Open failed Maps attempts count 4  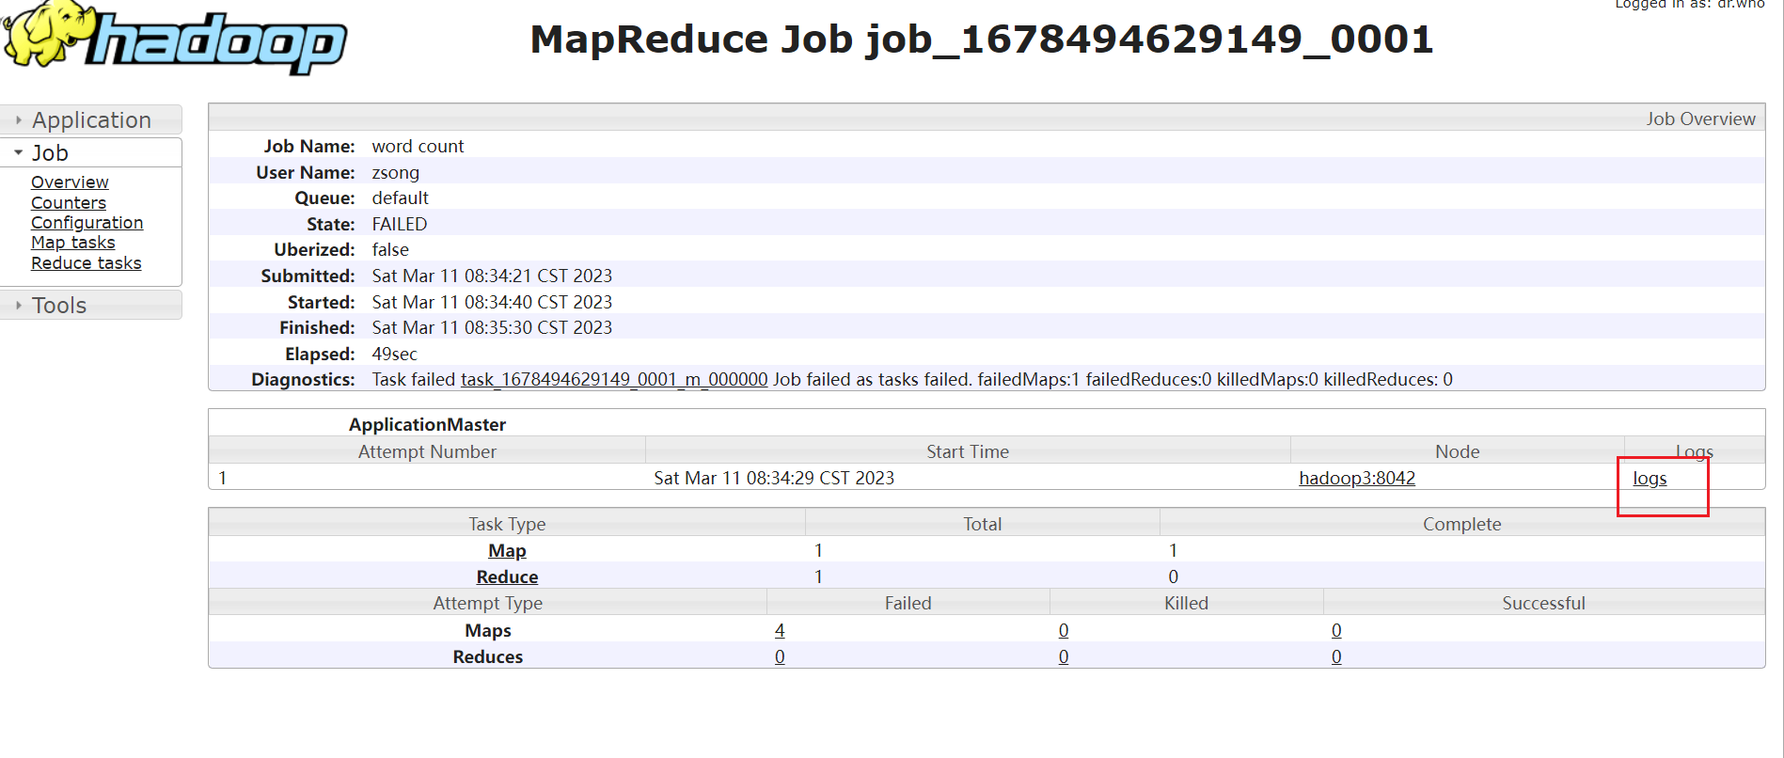[780, 630]
